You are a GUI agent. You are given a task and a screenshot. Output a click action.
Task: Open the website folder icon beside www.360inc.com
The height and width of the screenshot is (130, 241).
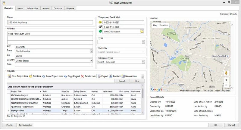point(142,31)
